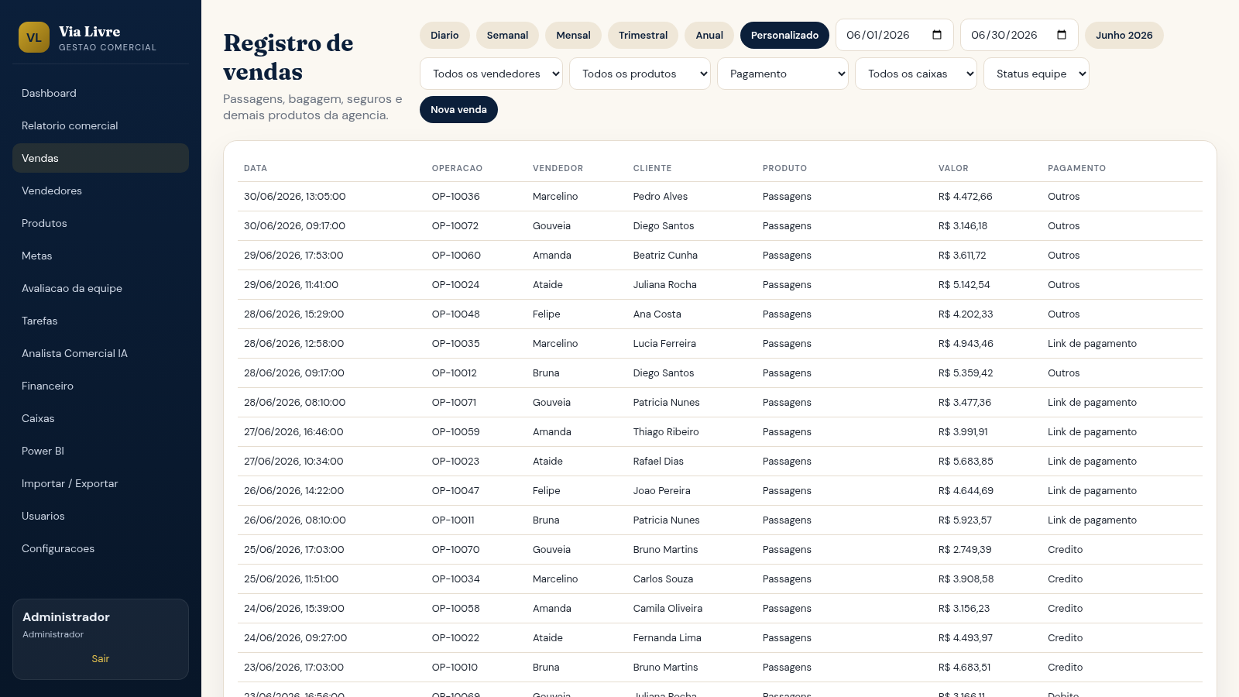
Task: Open the Status equipe dropdown
Action: coord(1036,74)
